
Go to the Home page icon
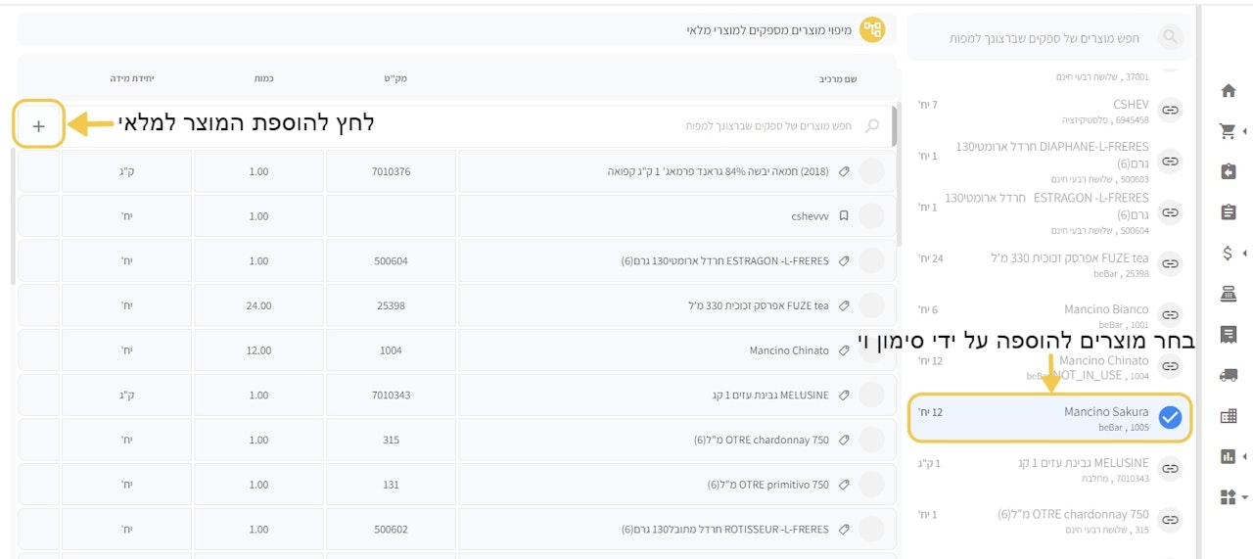pos(1229,90)
